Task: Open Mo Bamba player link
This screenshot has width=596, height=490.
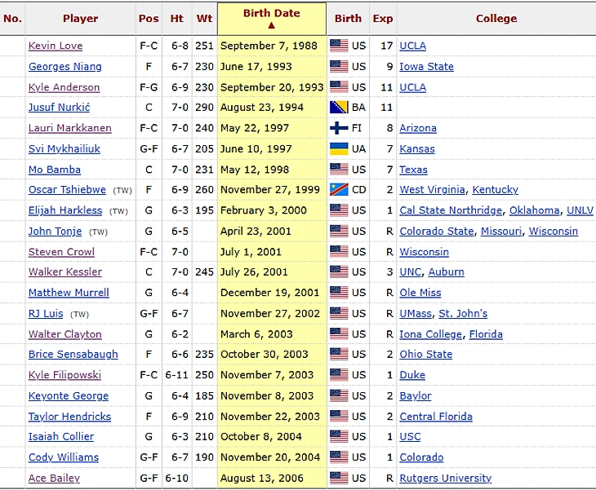Action: pyautogui.click(x=55, y=170)
